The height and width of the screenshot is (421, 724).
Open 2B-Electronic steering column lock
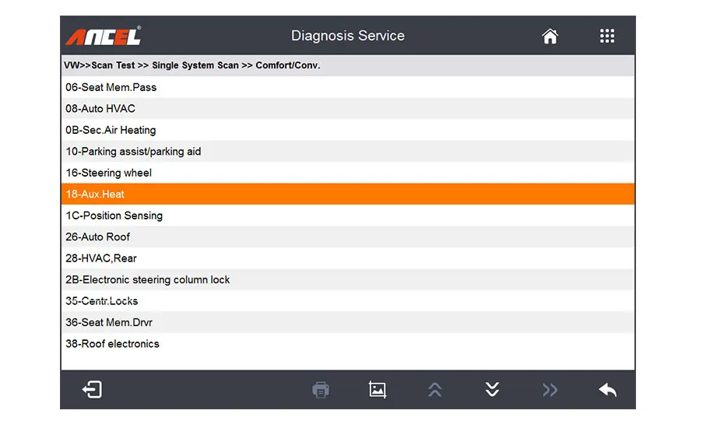(x=148, y=279)
